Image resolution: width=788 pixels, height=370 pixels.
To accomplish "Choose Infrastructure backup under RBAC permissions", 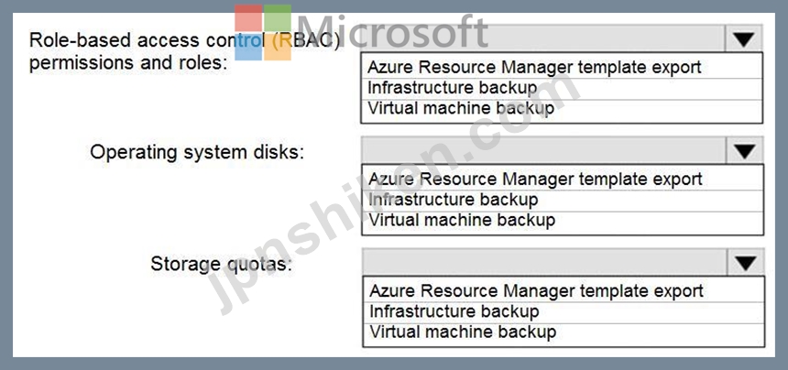I will click(x=562, y=88).
